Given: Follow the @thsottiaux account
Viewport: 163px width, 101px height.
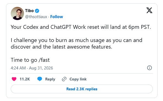Looking at the screenshot, I should pos(56,17).
